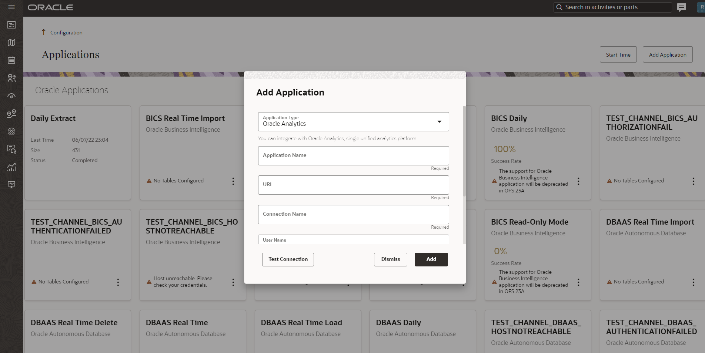Open the hamburger navigation menu
This screenshot has height=353, width=705.
pos(11,7)
